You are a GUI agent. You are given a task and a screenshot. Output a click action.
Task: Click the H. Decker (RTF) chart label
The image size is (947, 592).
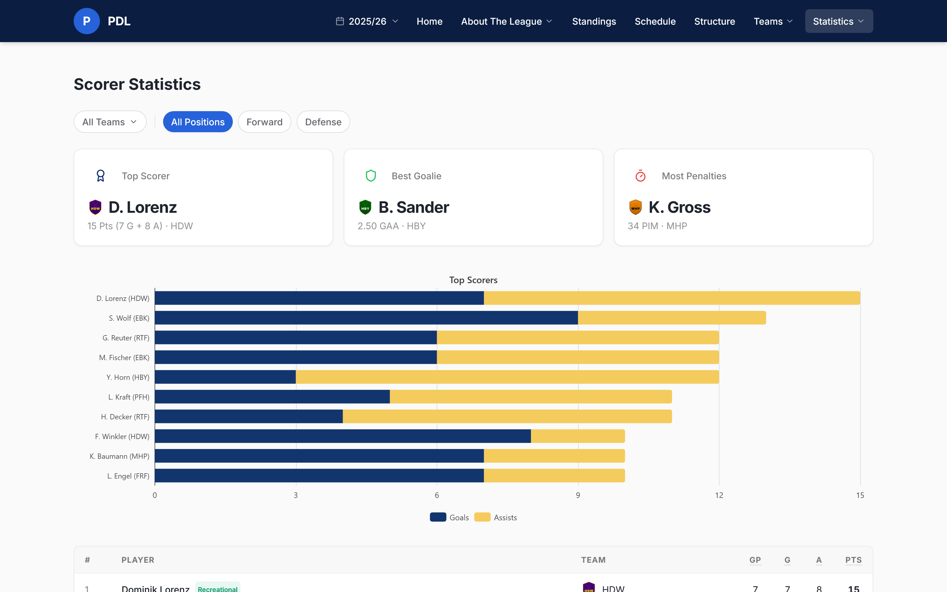click(x=125, y=417)
